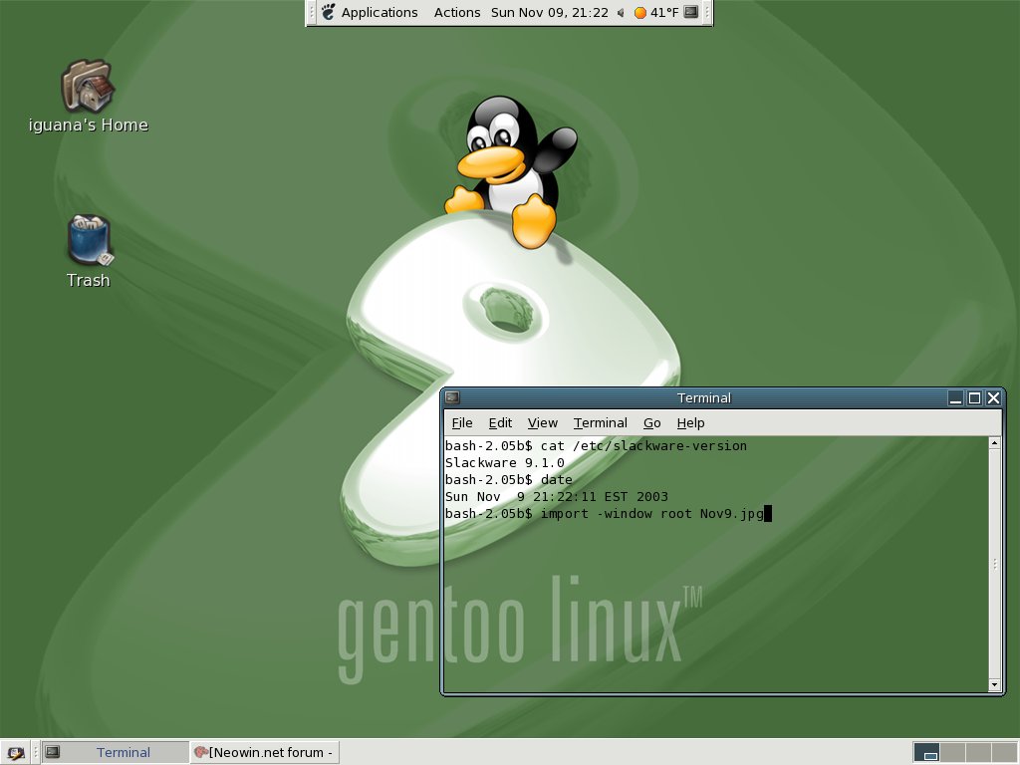Click the left grip handle of top panel
This screenshot has height=765, width=1020.
pyautogui.click(x=312, y=12)
